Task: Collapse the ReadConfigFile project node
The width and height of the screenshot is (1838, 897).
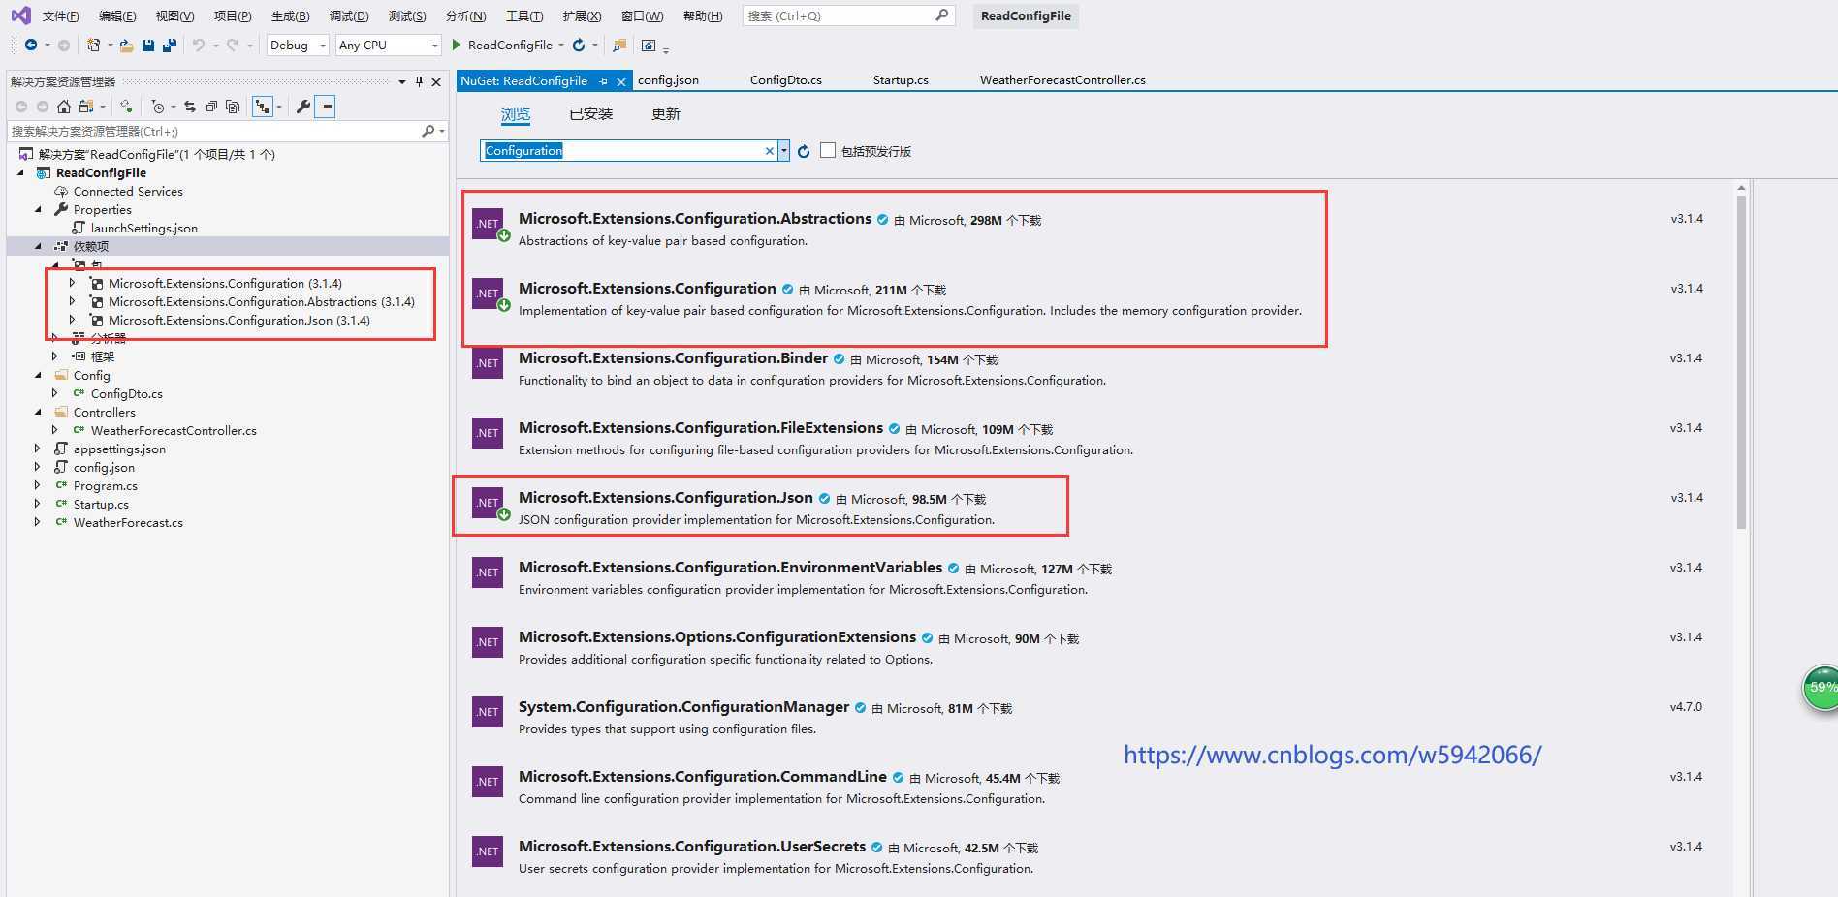Action: (21, 172)
